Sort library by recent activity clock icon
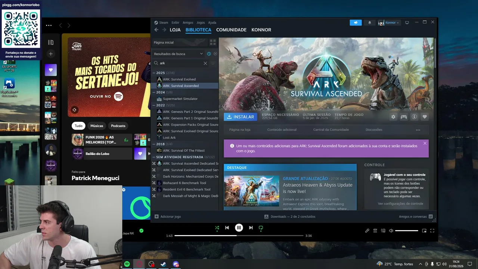The height and width of the screenshot is (269, 478). [209, 54]
